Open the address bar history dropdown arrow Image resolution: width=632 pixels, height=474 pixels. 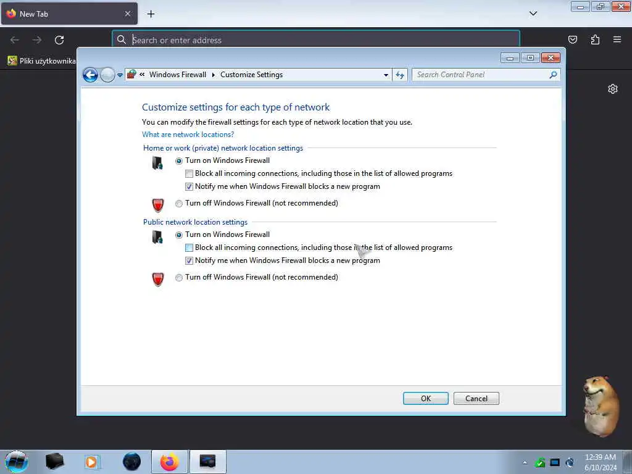click(386, 75)
